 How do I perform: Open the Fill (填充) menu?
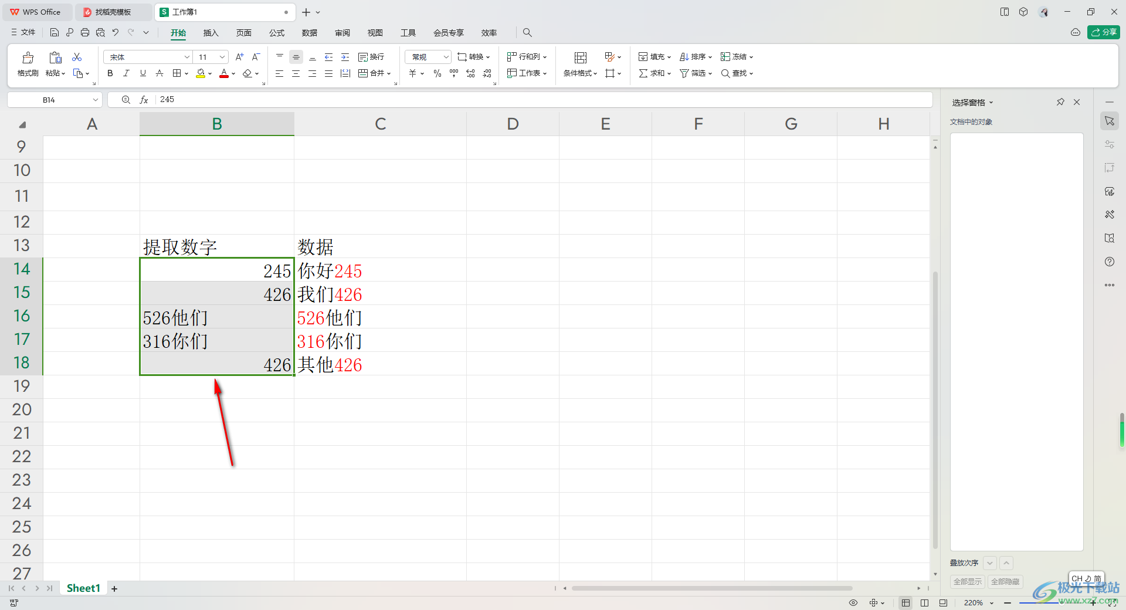tap(654, 57)
